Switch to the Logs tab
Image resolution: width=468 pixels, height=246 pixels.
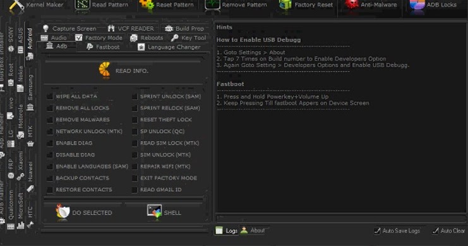point(227,230)
